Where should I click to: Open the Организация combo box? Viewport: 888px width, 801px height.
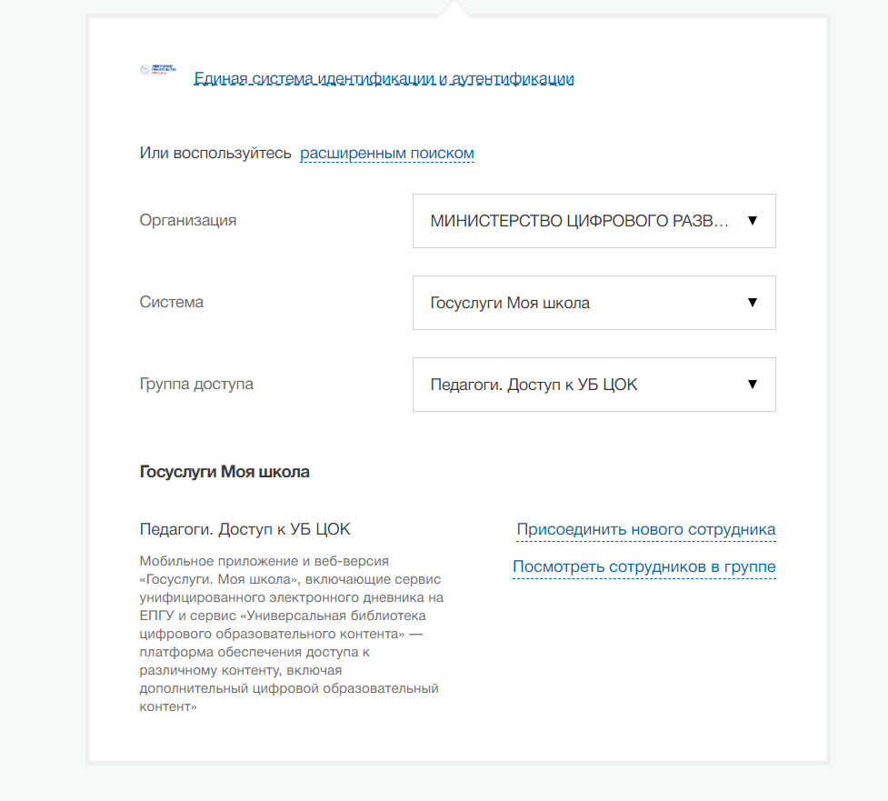point(594,221)
